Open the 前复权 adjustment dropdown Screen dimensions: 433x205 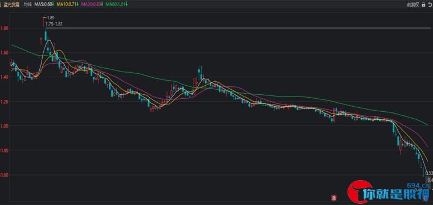click(413, 5)
